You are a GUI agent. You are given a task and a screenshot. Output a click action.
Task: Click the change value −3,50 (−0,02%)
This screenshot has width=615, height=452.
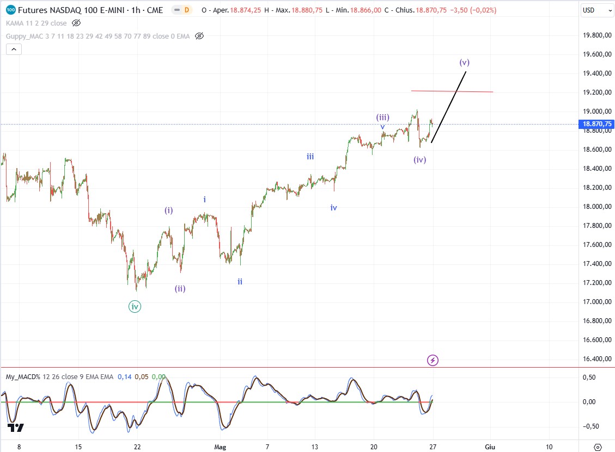pyautogui.click(x=473, y=10)
